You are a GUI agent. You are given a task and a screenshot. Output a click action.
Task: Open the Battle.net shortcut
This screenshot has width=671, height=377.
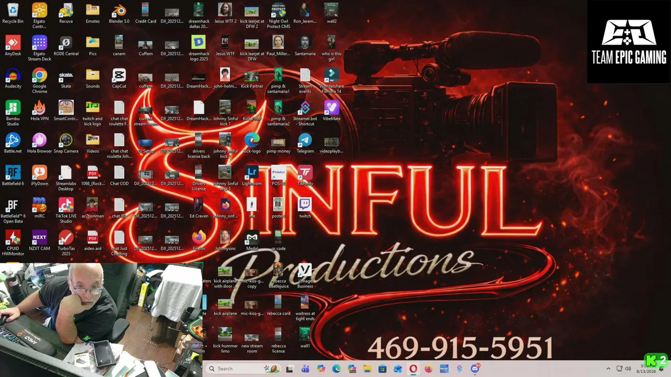pyautogui.click(x=13, y=143)
